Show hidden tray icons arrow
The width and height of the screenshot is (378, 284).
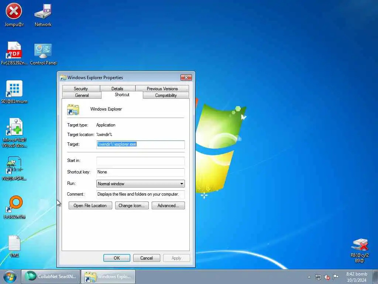(x=309, y=277)
